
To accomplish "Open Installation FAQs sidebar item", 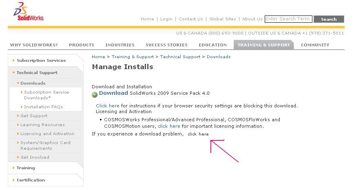I will coord(43,107).
